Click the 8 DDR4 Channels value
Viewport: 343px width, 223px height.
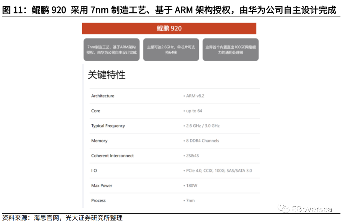[203, 141]
